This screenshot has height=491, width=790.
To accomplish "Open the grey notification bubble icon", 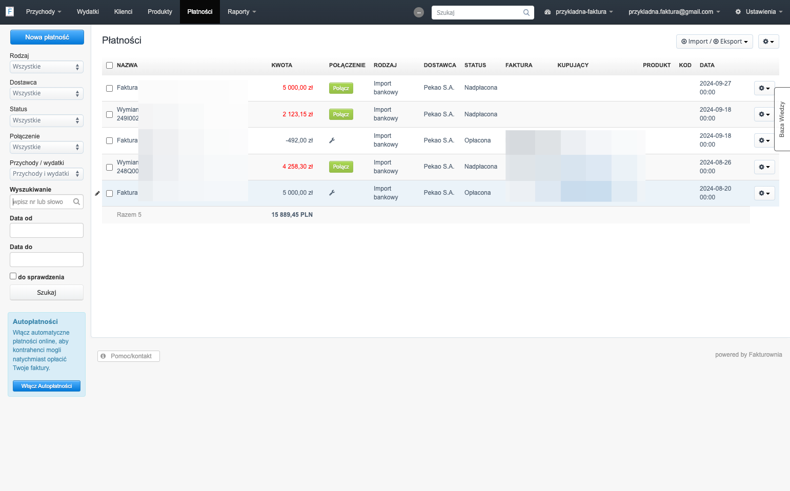I will [x=419, y=12].
